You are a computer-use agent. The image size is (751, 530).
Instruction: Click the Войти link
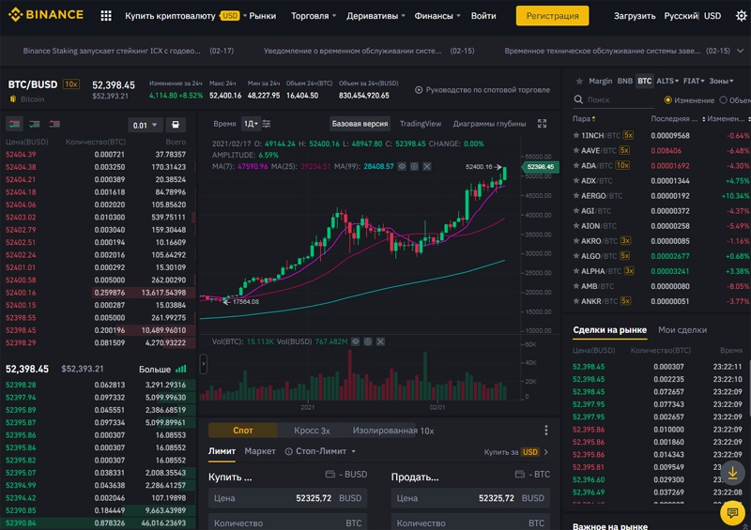click(483, 16)
